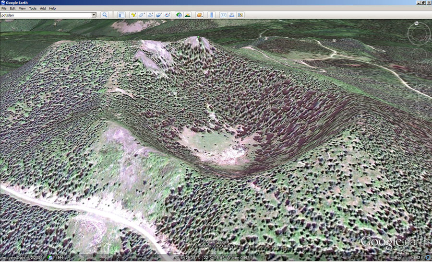The image size is (432, 262).
Task: Click the move navigation joystick ring
Action: click(x=419, y=55)
